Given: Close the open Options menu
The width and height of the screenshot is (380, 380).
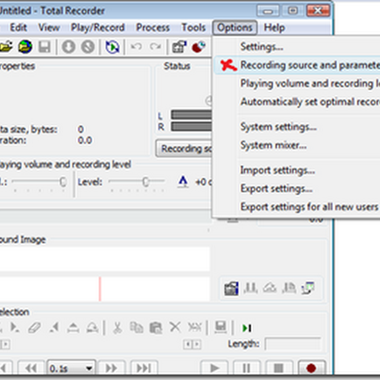Looking at the screenshot, I should tap(235, 28).
